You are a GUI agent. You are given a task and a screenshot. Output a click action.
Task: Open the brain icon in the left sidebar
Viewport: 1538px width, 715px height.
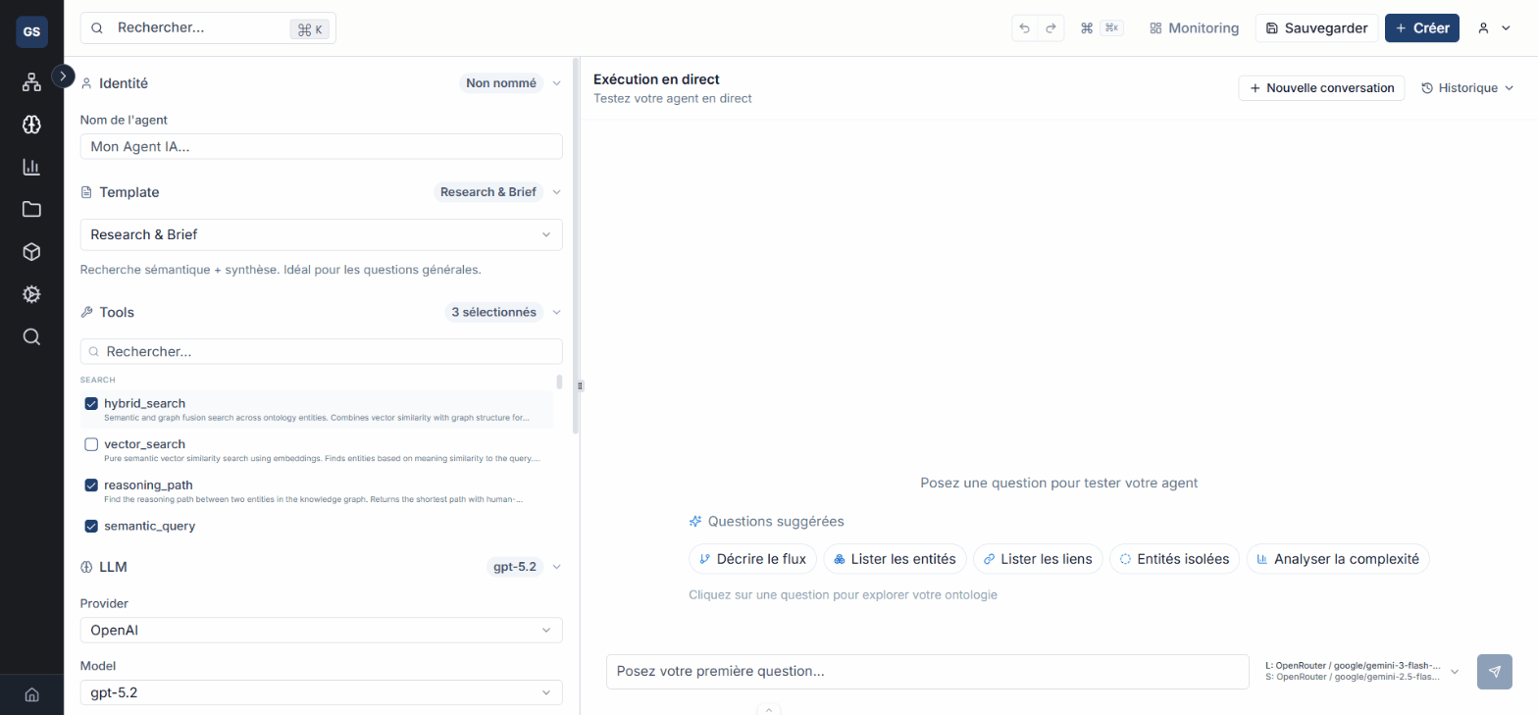coord(31,125)
